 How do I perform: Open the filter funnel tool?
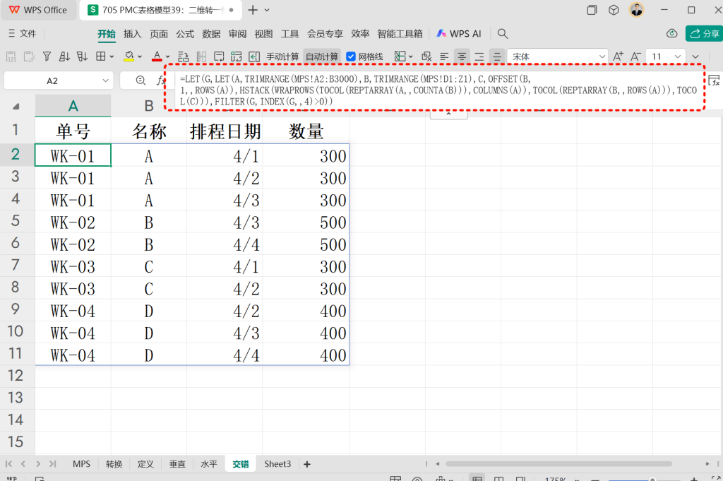tap(47, 57)
